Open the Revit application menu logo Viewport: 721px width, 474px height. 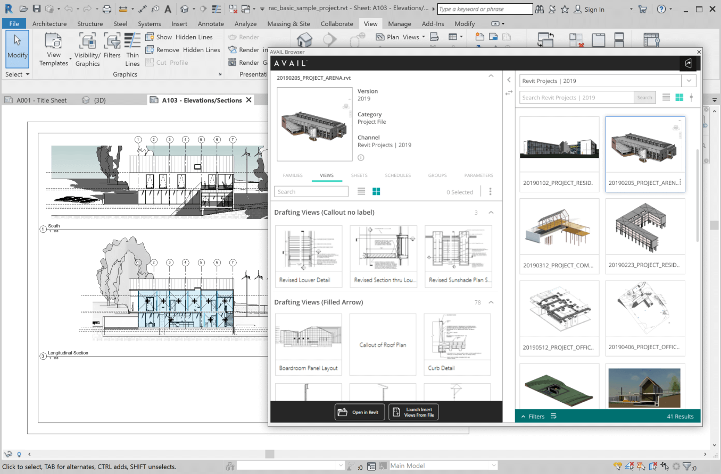[x=9, y=9]
